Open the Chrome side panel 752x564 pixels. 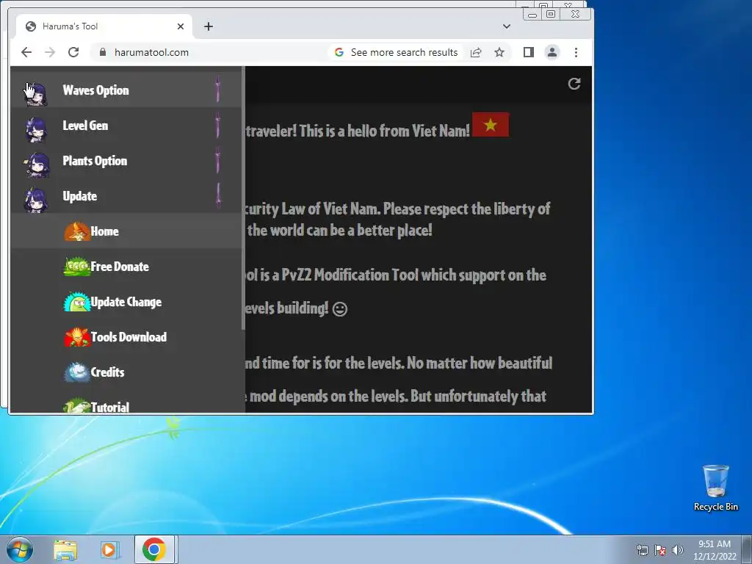click(x=529, y=52)
